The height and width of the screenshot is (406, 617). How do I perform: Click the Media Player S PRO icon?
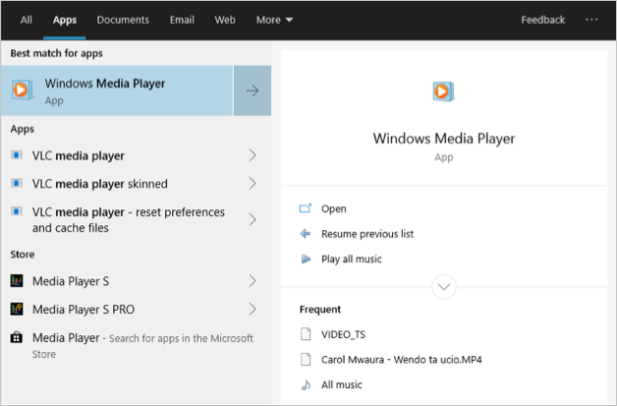tap(17, 309)
